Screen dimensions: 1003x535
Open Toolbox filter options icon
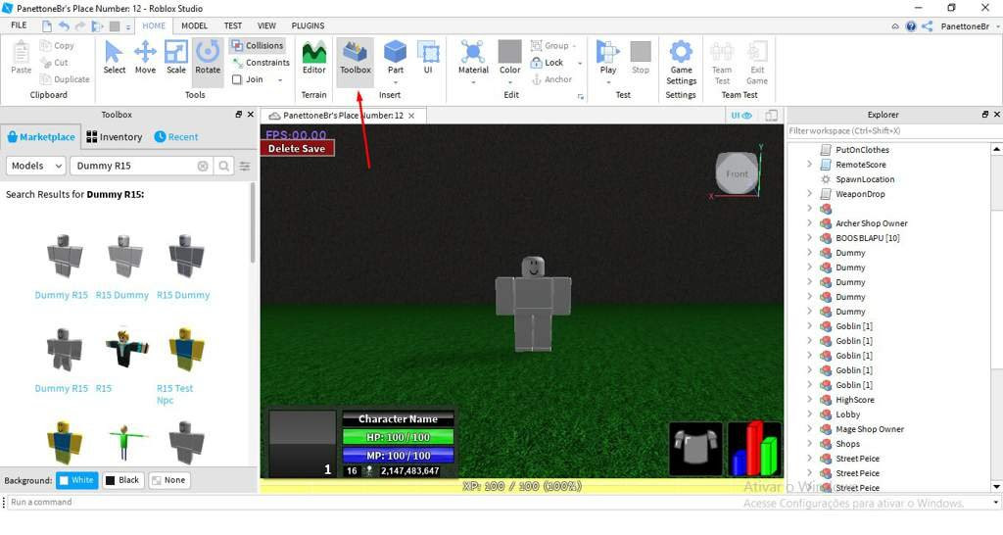245,166
